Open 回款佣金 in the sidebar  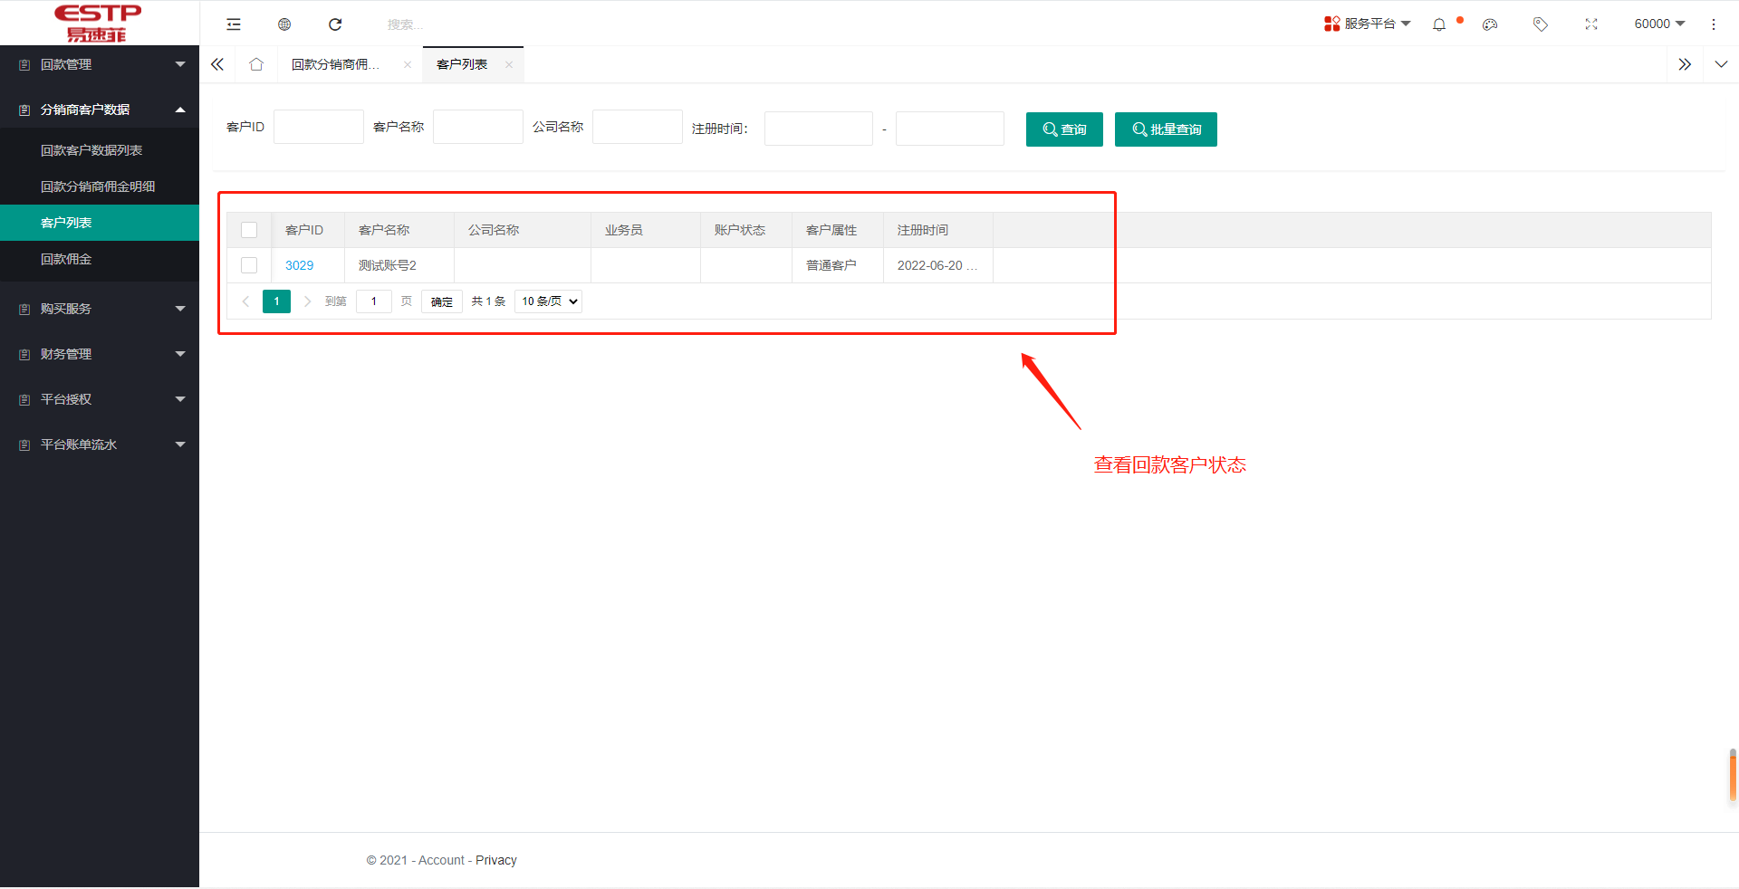pyautogui.click(x=66, y=259)
